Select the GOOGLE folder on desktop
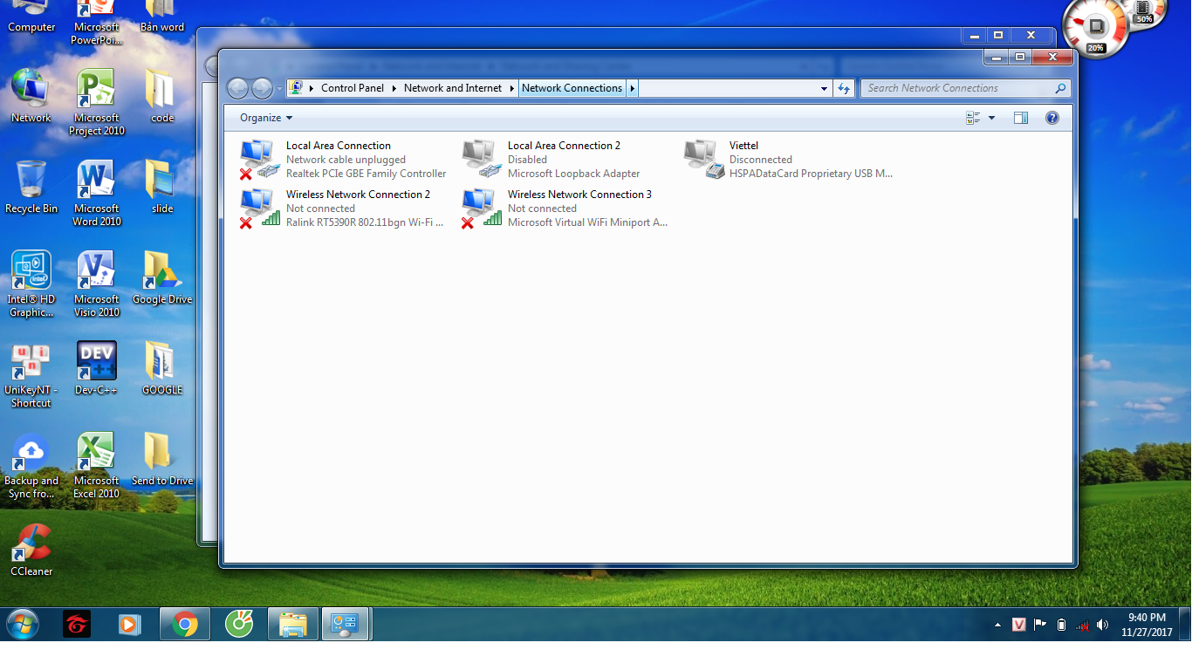 click(x=162, y=368)
